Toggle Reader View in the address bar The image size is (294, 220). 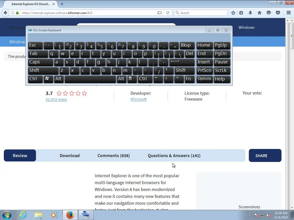coord(159,13)
